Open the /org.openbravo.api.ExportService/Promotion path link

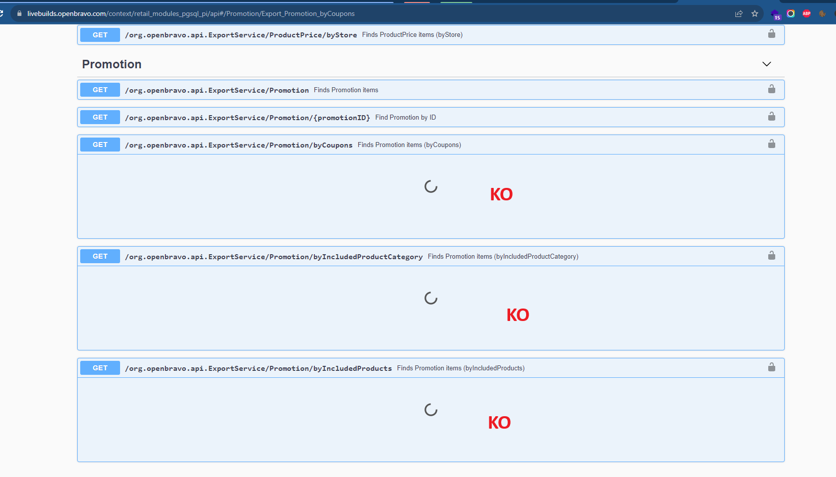(217, 90)
